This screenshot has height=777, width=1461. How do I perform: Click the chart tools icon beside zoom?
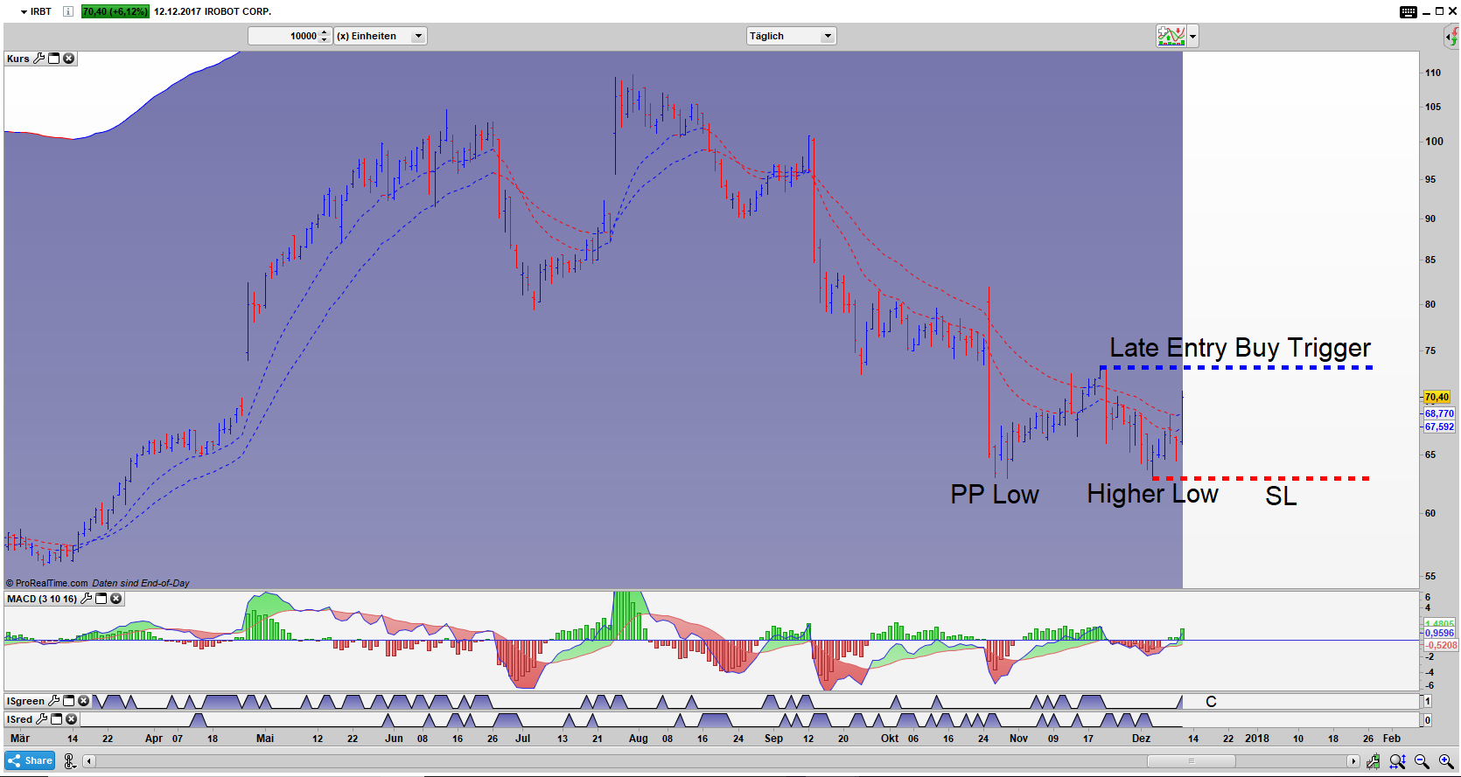coord(1374,761)
